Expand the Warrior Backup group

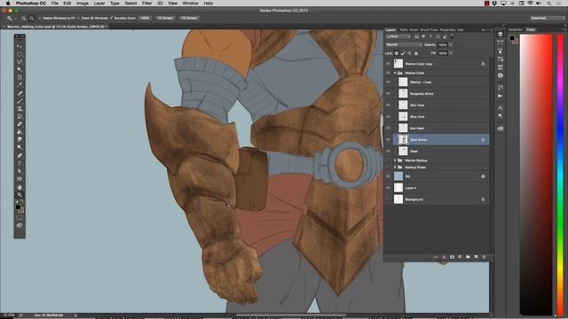(395, 160)
